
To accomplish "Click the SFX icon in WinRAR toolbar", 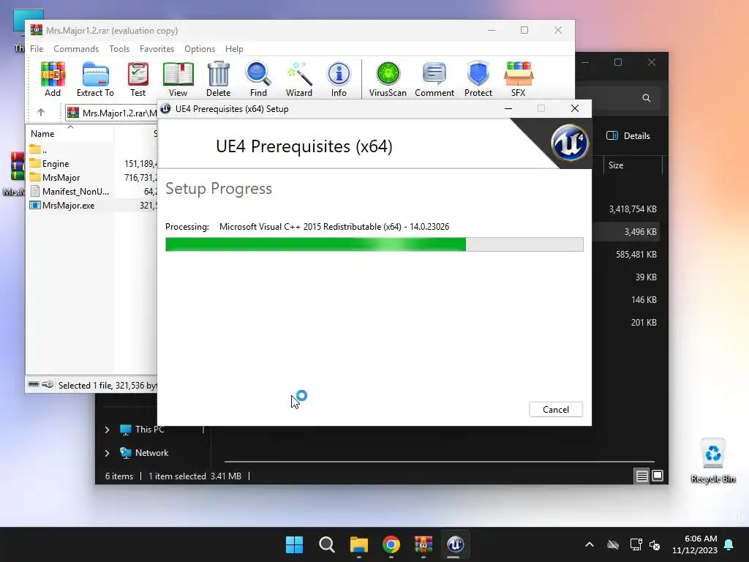I will click(519, 79).
